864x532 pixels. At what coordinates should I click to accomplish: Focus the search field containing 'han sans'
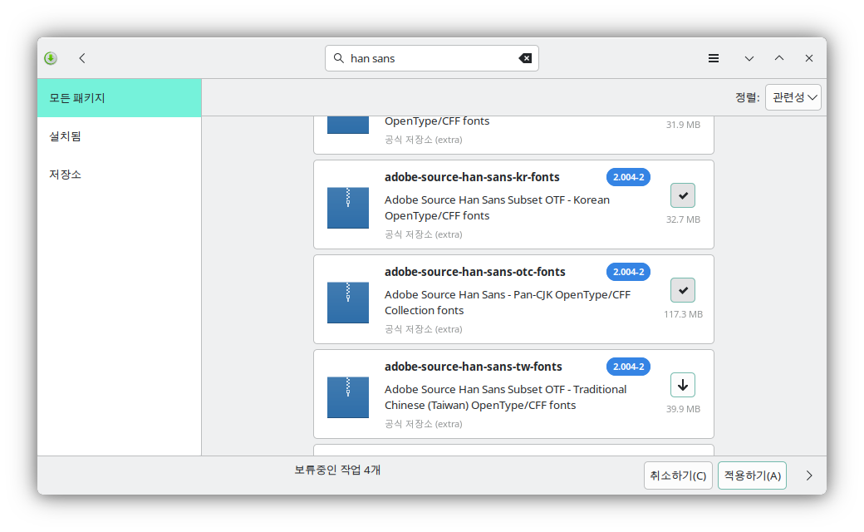(432, 58)
